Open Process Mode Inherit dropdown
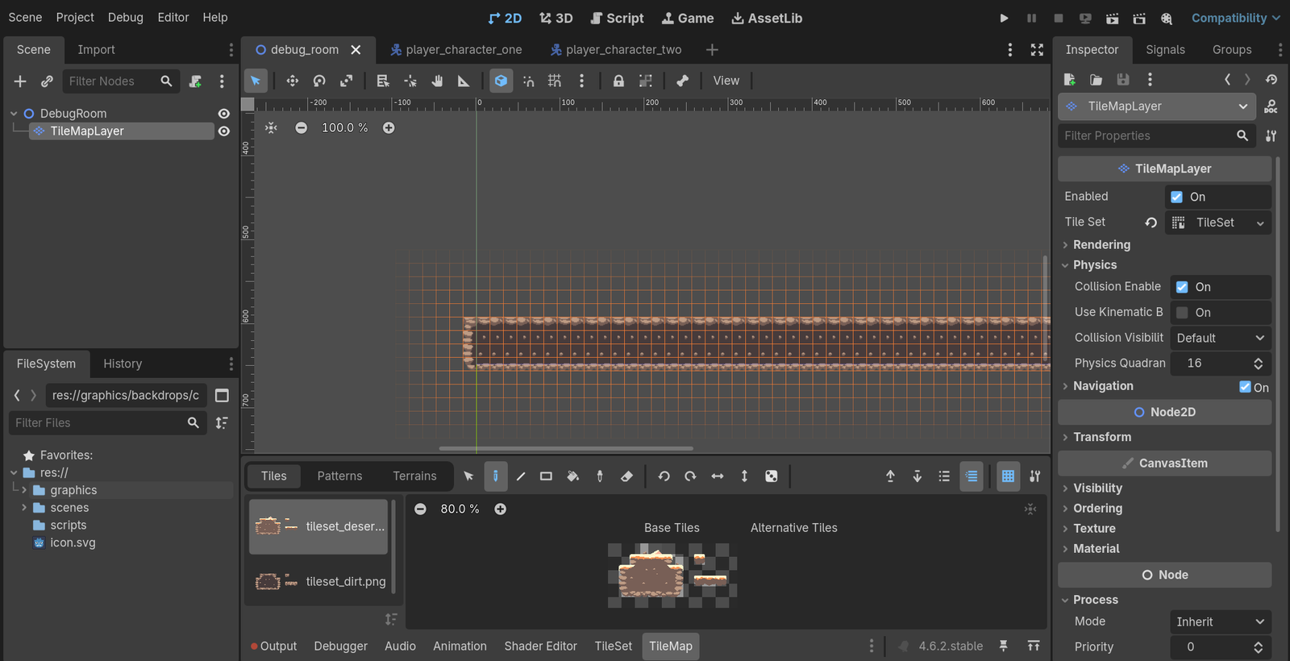 pos(1221,622)
